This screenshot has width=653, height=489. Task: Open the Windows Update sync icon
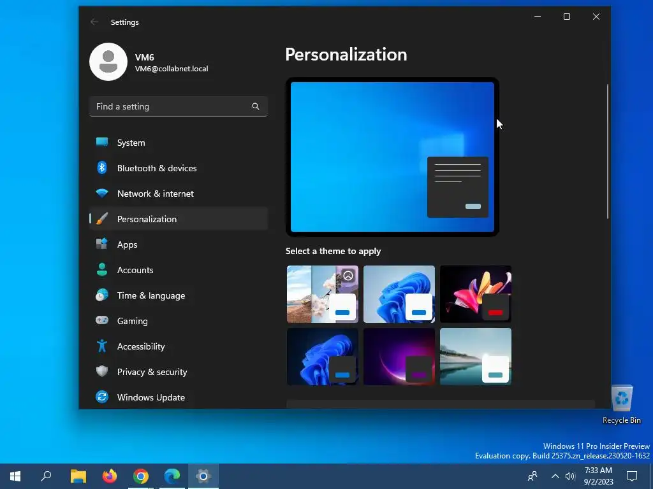point(102,397)
